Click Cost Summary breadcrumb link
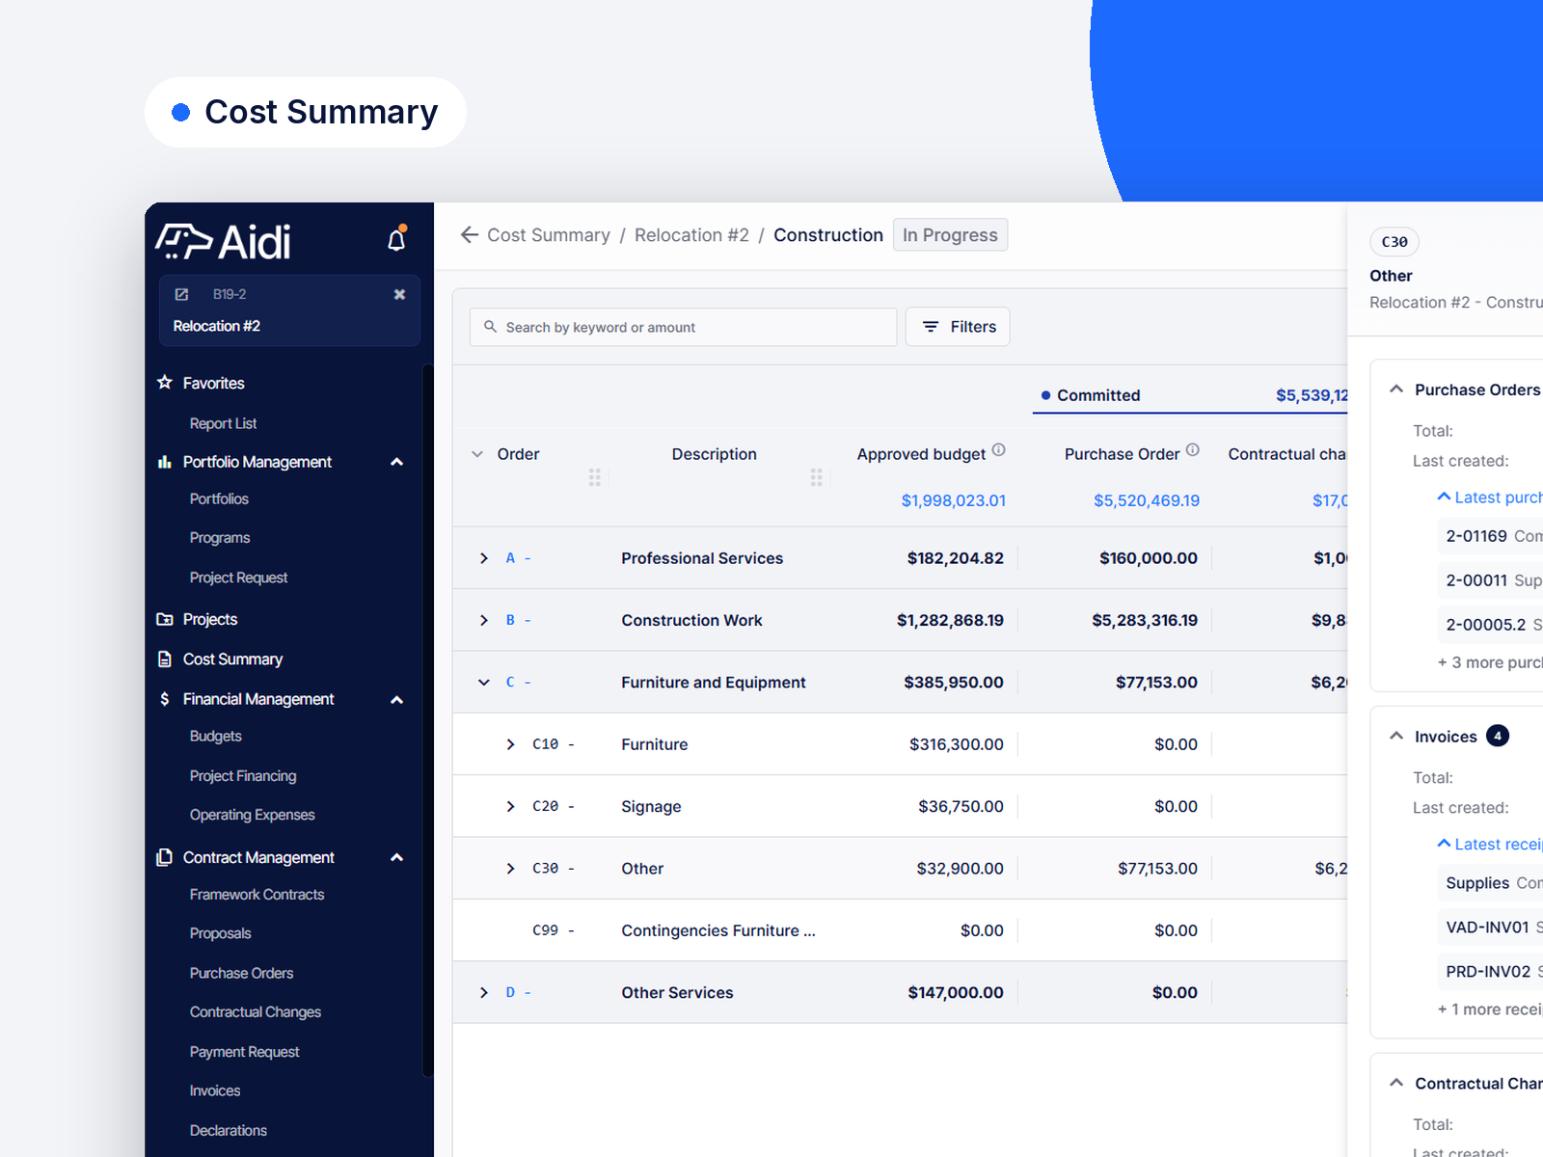 point(549,235)
